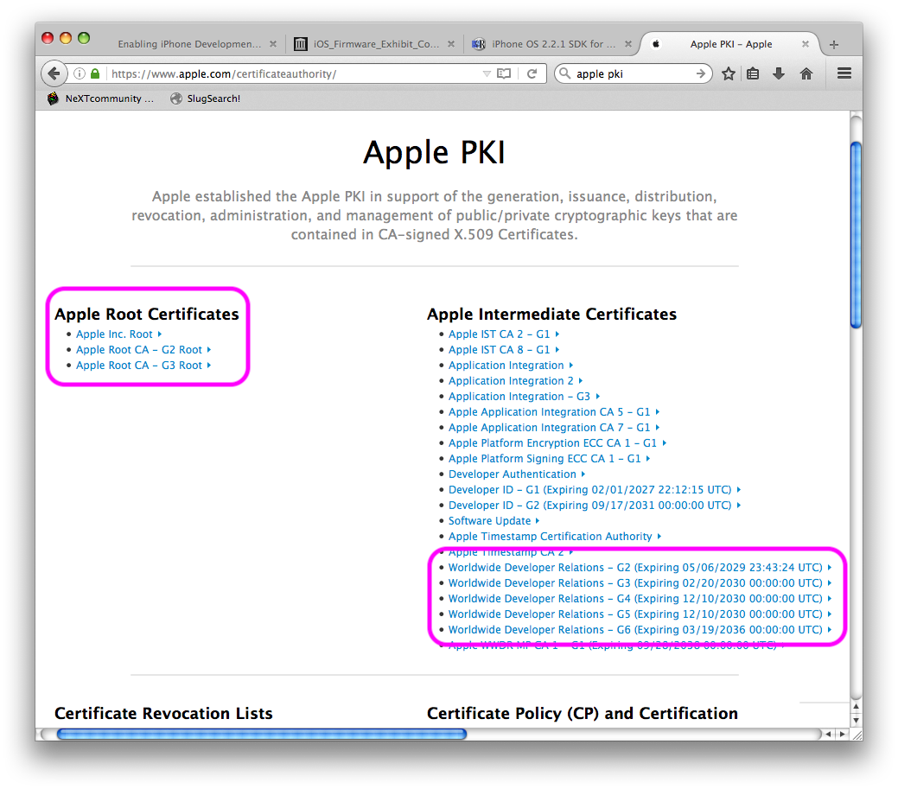This screenshot has height=789, width=898.
Task: Open the bookmarks list icon
Action: (x=753, y=74)
